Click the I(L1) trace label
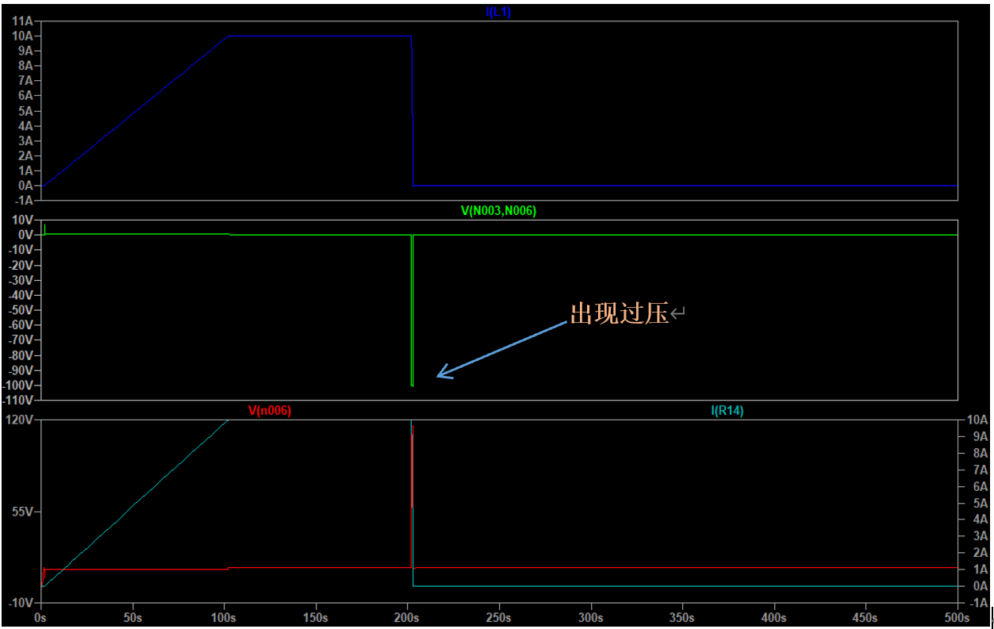This screenshot has width=994, height=629. click(x=497, y=12)
